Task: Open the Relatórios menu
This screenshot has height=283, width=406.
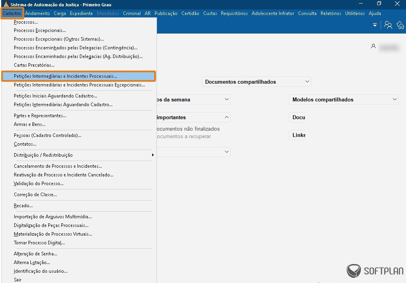Action: (x=331, y=13)
